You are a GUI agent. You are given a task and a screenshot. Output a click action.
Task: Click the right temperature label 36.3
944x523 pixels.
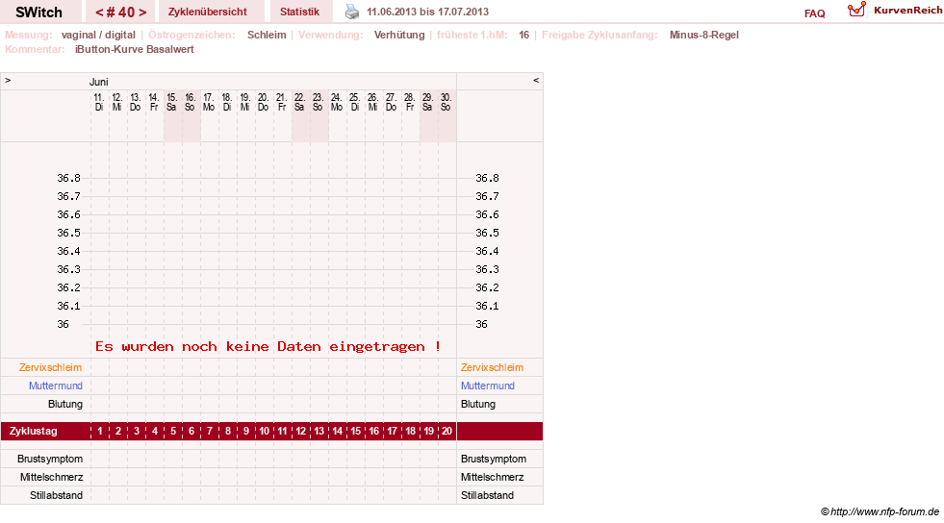pos(487,269)
